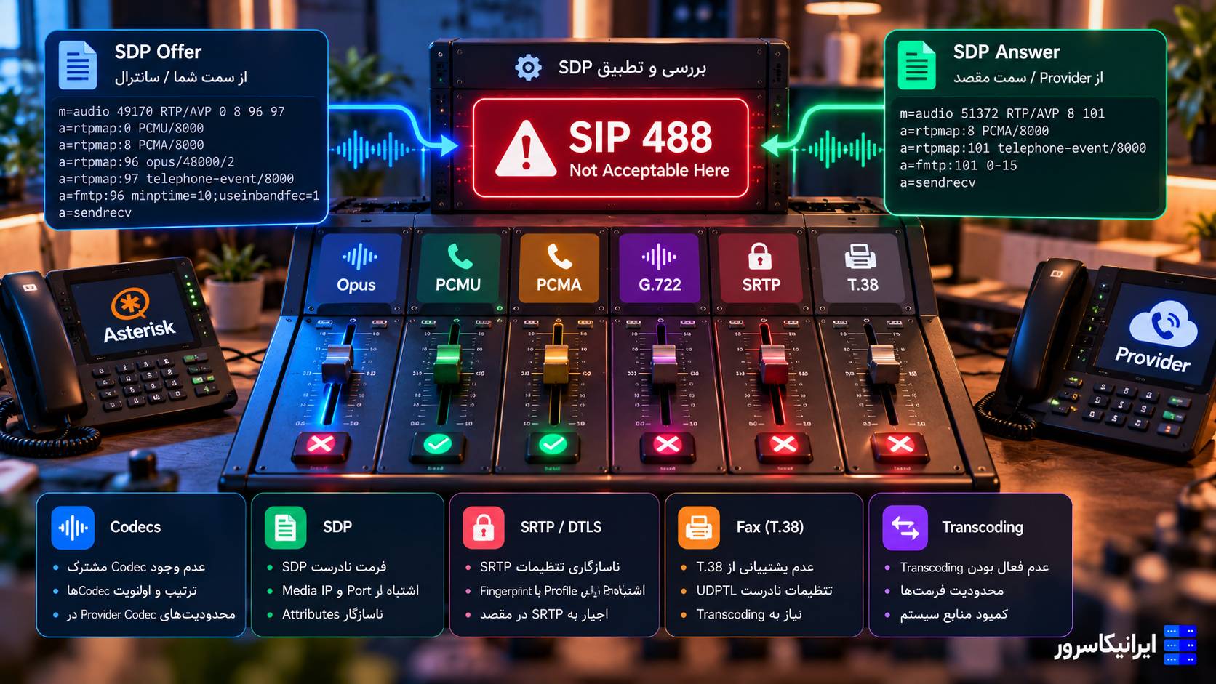
Task: Select the G.722 codec pad
Action: point(660,267)
